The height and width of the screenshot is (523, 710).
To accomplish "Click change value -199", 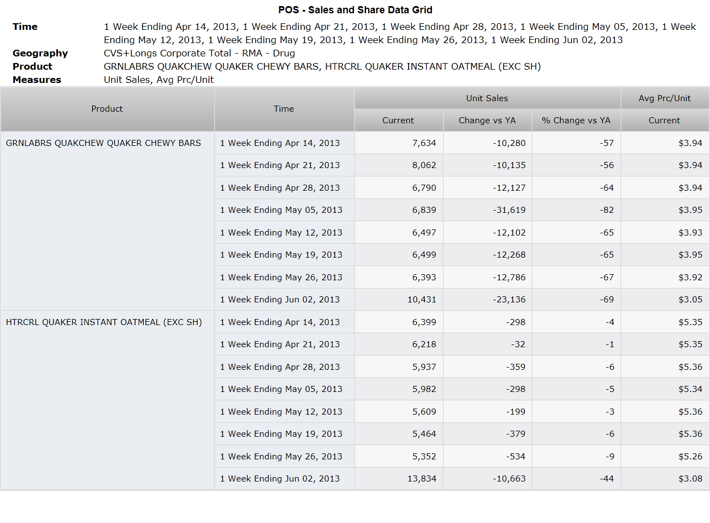I will click(x=487, y=411).
